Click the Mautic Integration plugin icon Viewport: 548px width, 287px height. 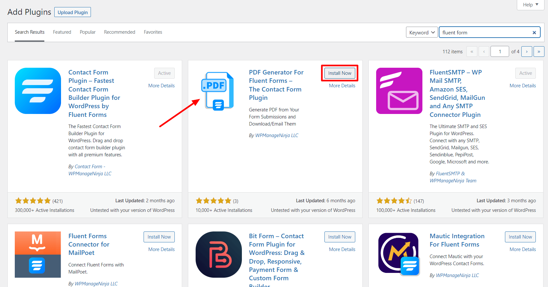coord(399,254)
